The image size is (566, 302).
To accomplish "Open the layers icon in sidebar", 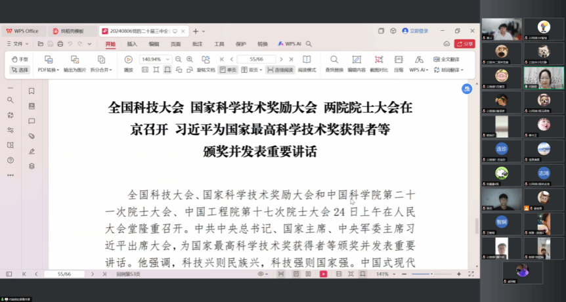I will 31,167.
